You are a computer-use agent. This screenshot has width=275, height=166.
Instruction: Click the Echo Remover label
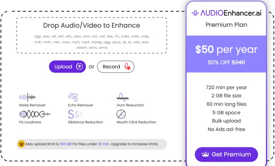coord(81,105)
